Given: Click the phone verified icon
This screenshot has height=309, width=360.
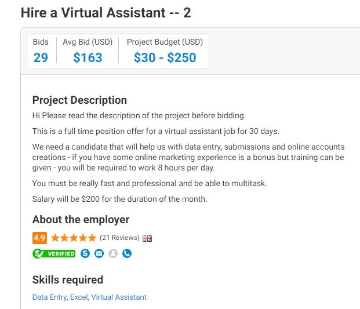Looking at the screenshot, I should (127, 253).
